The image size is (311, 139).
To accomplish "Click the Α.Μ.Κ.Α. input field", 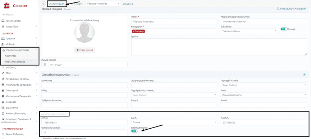I will (264, 123).
